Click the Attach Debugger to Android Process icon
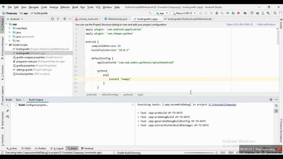The height and width of the screenshot is (159, 283). pos(233,13)
